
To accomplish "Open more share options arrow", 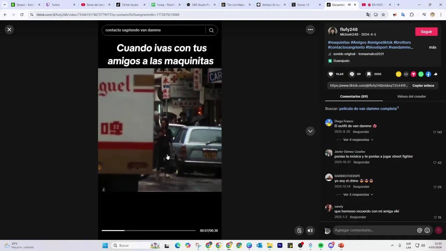I will tap(436, 74).
